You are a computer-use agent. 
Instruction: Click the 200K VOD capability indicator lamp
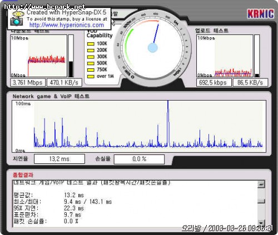[91, 51]
